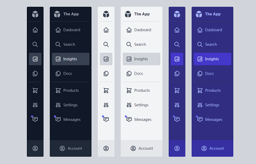Viewport: 256px width, 164px height.
Task: Open Messages in purple expanded sidebar
Action: click(x=212, y=120)
